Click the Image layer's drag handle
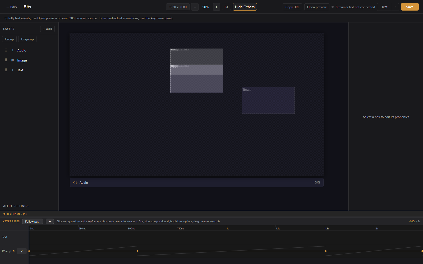The width and height of the screenshot is (423, 264). pyautogui.click(x=6, y=60)
